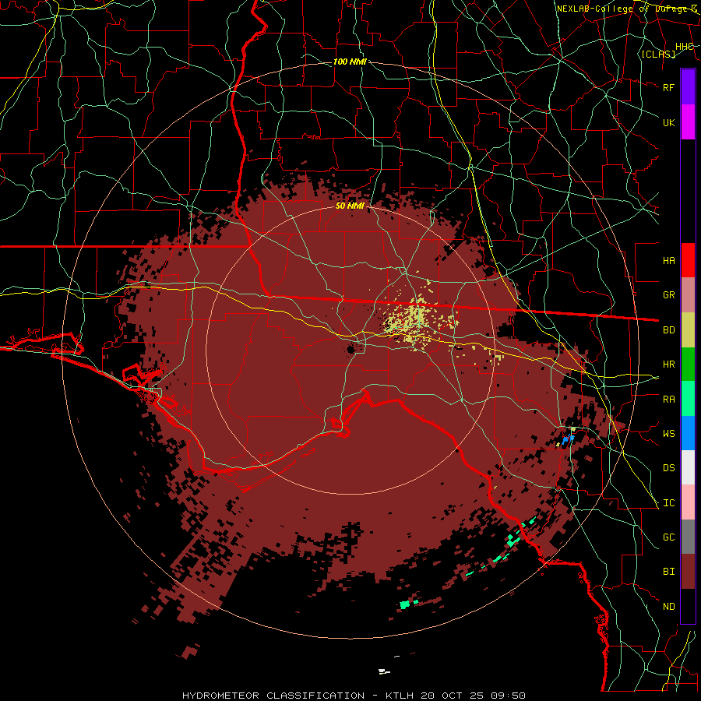
Task: Click the HR legend label
Action: (668, 365)
